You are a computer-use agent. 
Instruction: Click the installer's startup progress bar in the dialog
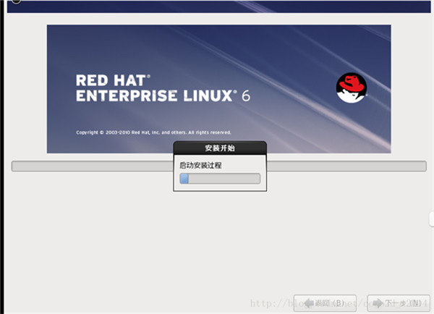pyautogui.click(x=220, y=179)
